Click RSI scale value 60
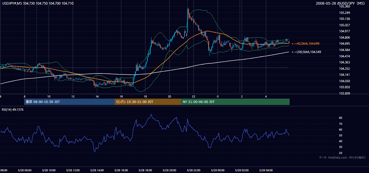The height and width of the screenshot is (173, 369). 341,129
